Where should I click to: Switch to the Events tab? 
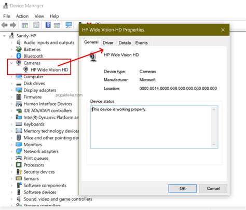tap(141, 43)
